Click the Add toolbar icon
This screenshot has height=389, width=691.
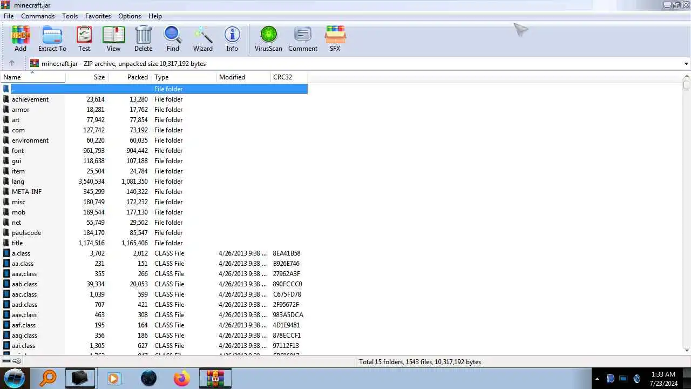point(21,35)
